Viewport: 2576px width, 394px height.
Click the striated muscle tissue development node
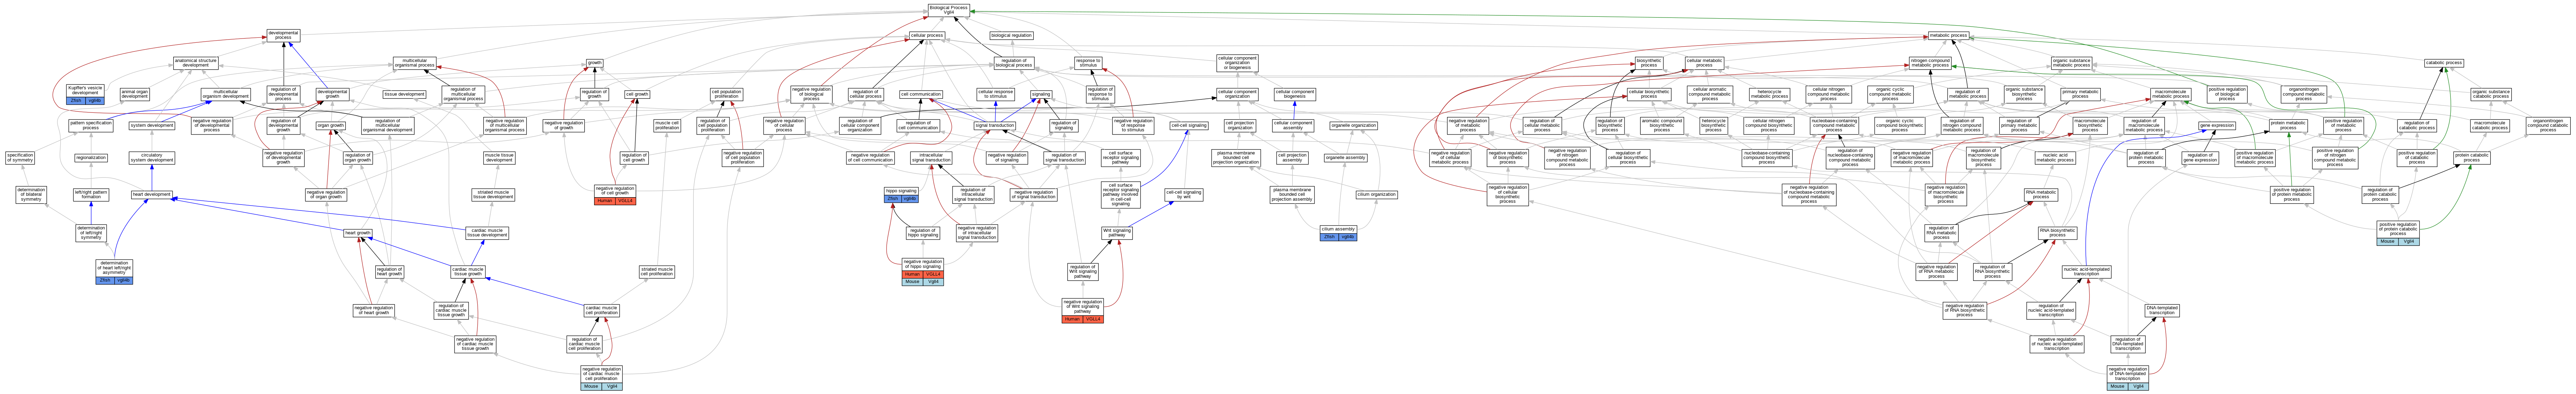coord(493,194)
